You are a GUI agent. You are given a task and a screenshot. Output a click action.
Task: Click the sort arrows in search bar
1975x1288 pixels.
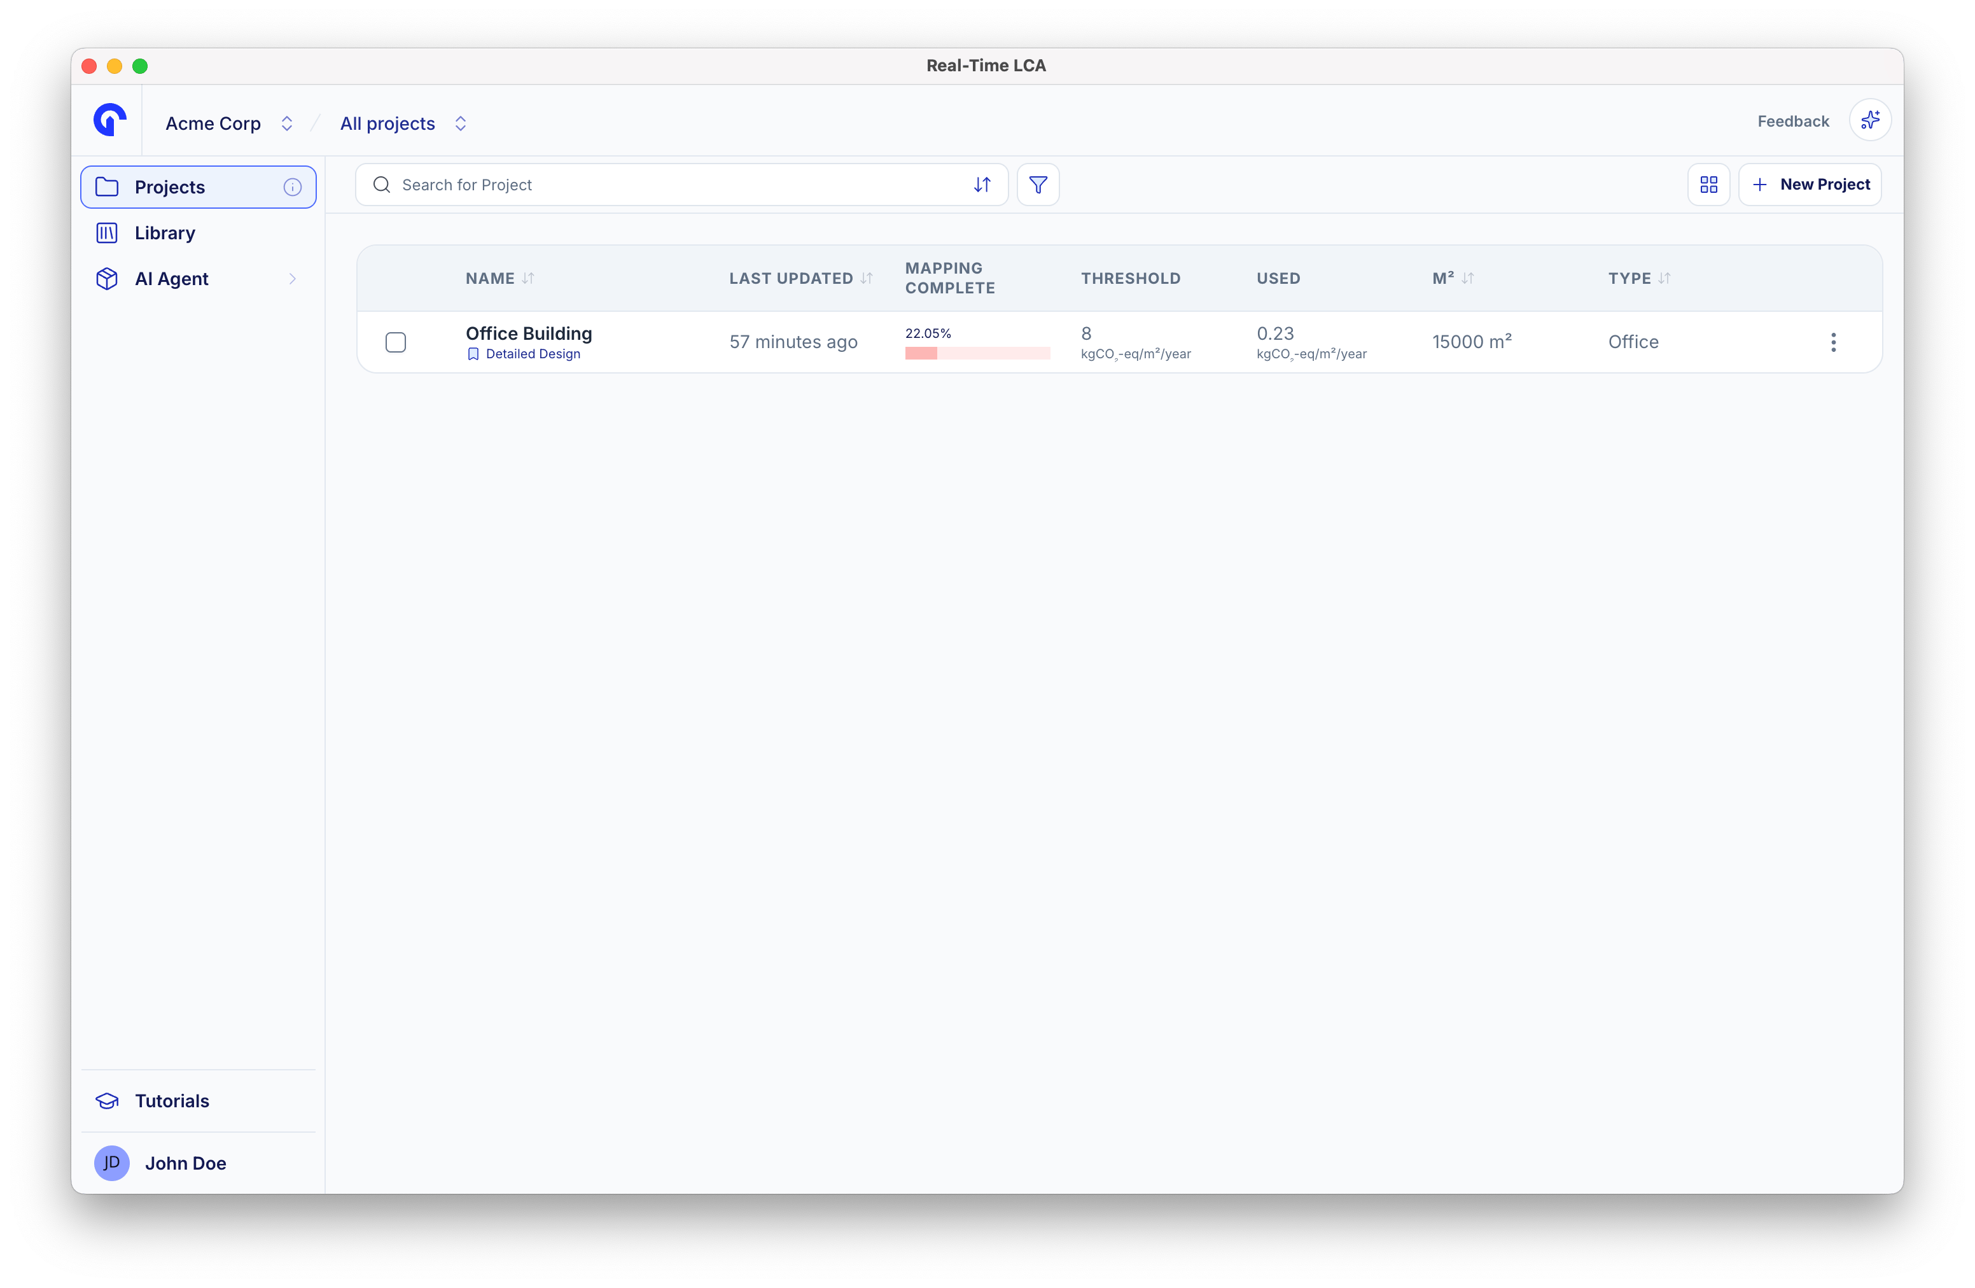coord(982,185)
